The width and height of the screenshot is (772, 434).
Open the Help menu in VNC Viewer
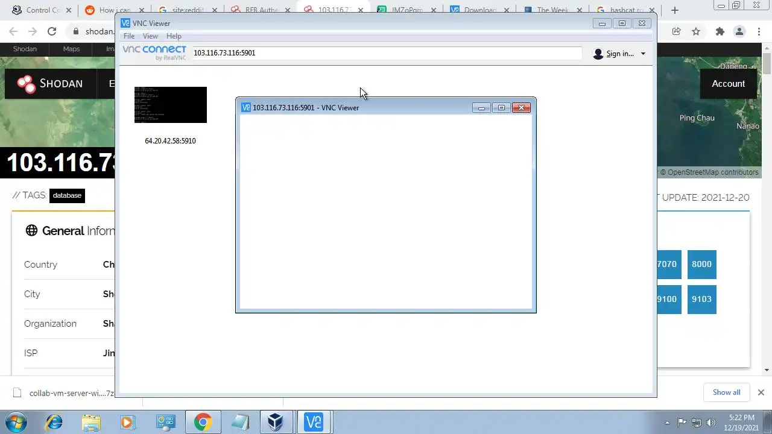tap(174, 36)
